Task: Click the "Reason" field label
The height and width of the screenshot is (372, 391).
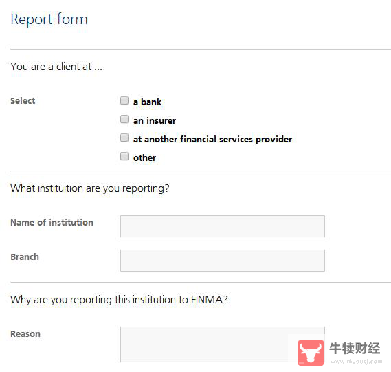Action: tap(25, 333)
